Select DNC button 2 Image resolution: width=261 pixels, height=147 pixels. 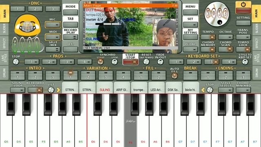coord(35,9)
